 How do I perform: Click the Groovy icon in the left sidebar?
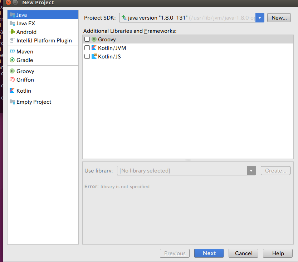12,71
